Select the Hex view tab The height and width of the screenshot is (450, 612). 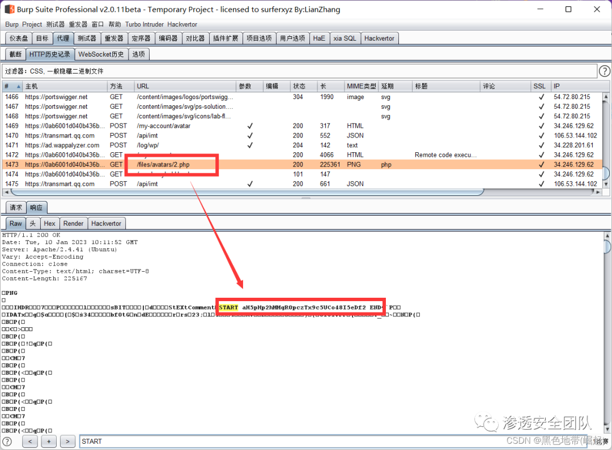click(x=49, y=224)
